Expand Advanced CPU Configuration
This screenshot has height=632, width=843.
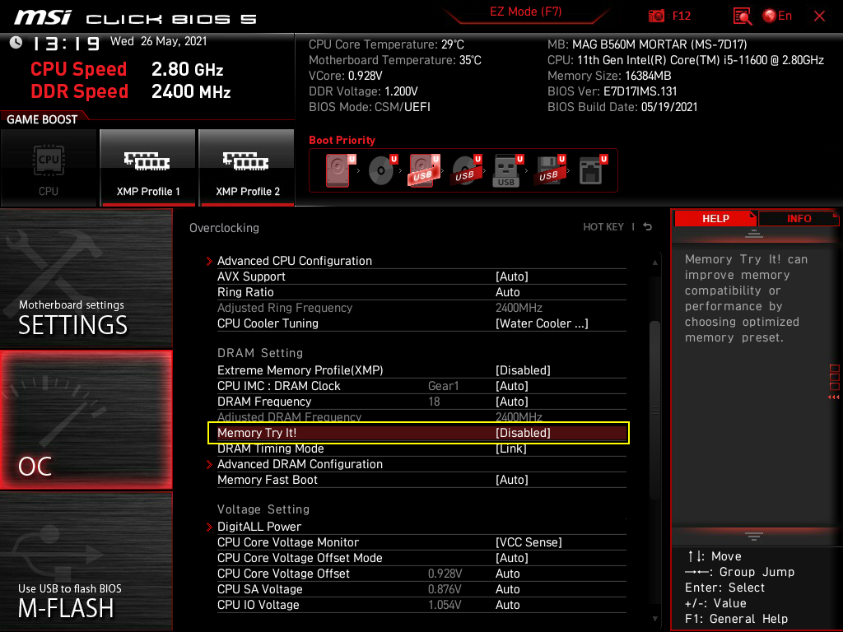tap(294, 261)
